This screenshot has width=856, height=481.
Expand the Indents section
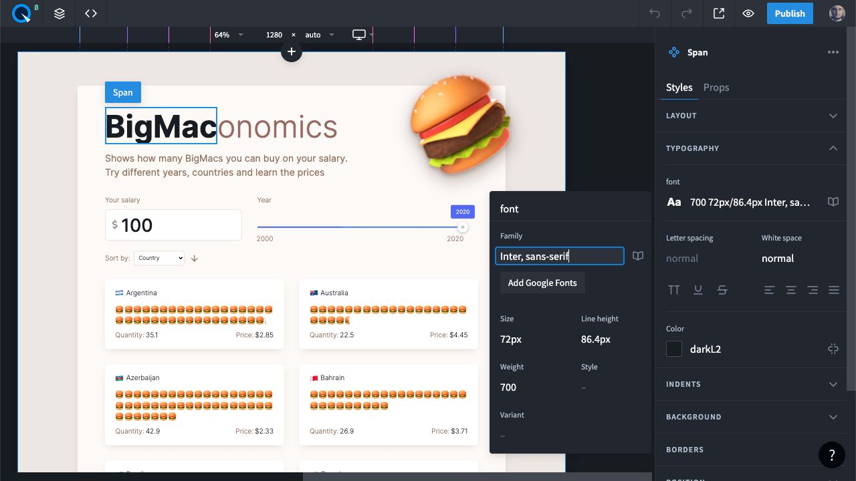pos(752,384)
